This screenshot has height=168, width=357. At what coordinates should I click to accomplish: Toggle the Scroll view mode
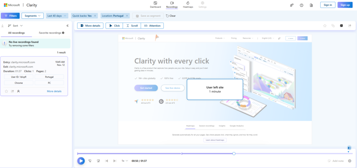(x=132, y=26)
